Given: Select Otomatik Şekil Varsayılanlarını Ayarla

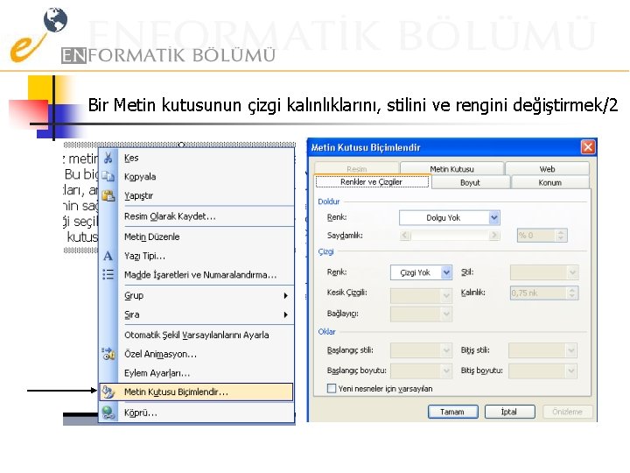Looking at the screenshot, I should [197, 335].
